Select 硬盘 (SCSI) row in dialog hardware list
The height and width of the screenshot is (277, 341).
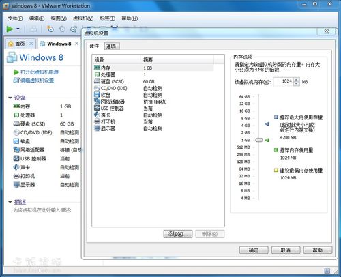[153, 81]
